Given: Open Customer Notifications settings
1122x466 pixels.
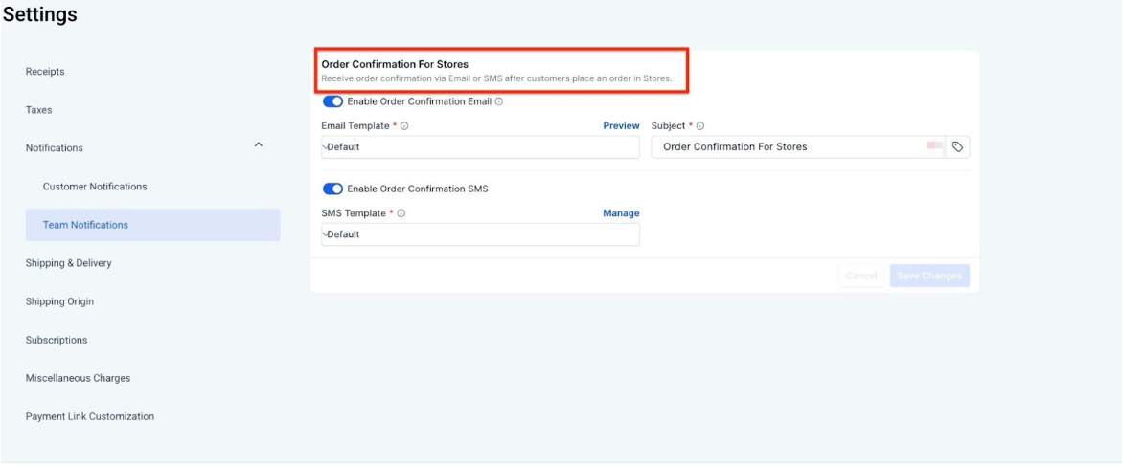Looking at the screenshot, I should point(95,187).
